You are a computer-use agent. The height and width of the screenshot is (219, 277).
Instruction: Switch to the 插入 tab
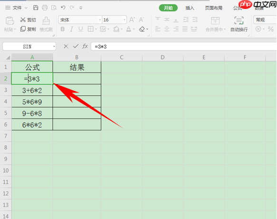point(190,8)
